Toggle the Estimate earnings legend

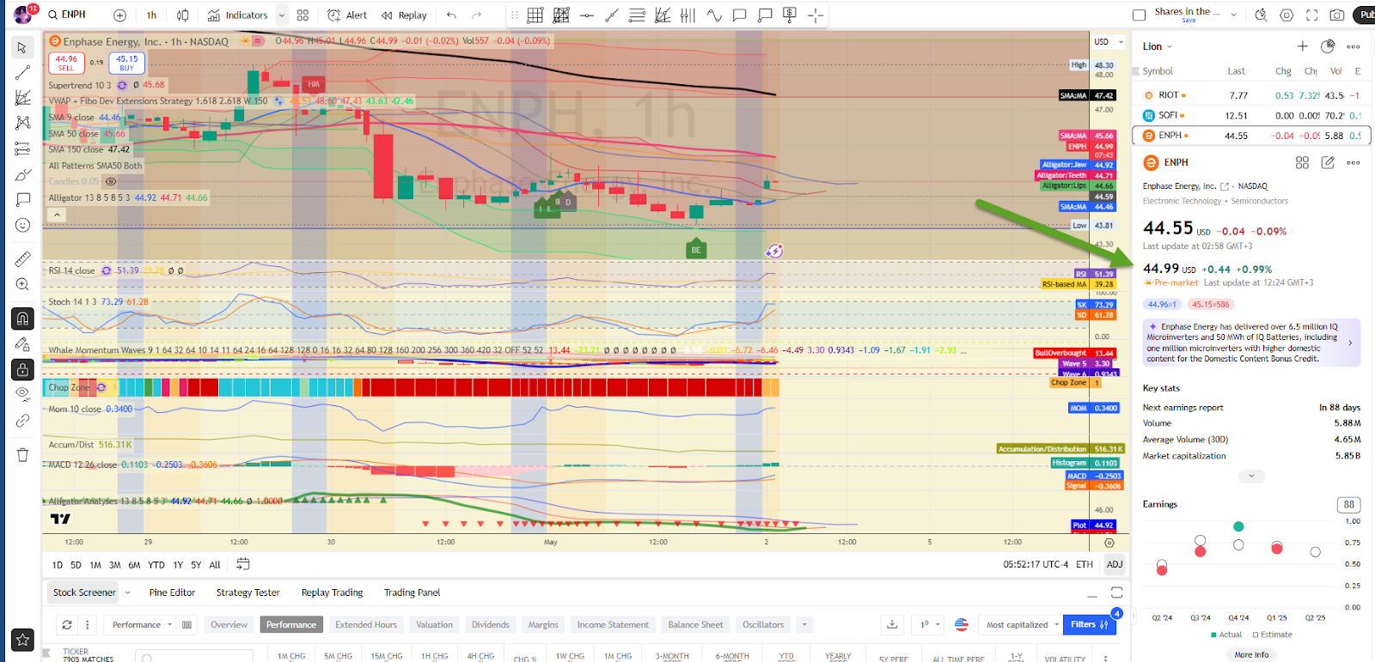(x=1273, y=635)
